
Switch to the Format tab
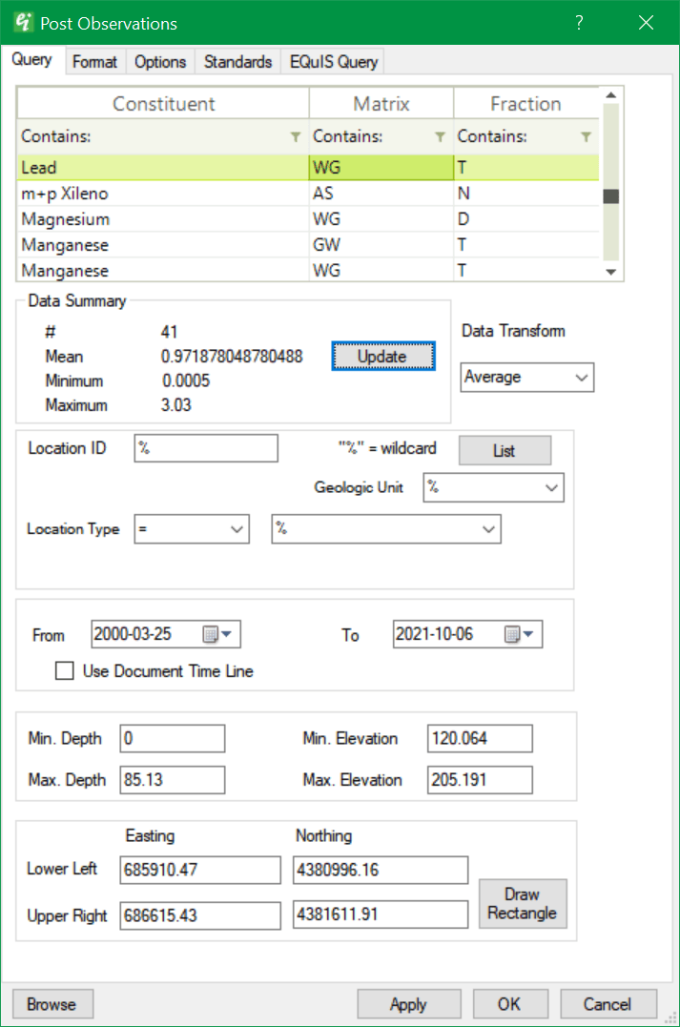pyautogui.click(x=95, y=62)
